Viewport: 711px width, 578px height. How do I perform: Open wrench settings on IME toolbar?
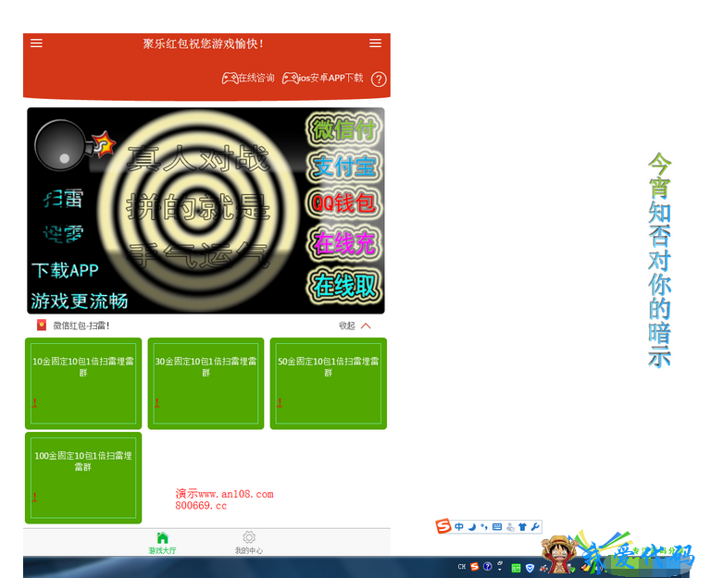coord(535,527)
